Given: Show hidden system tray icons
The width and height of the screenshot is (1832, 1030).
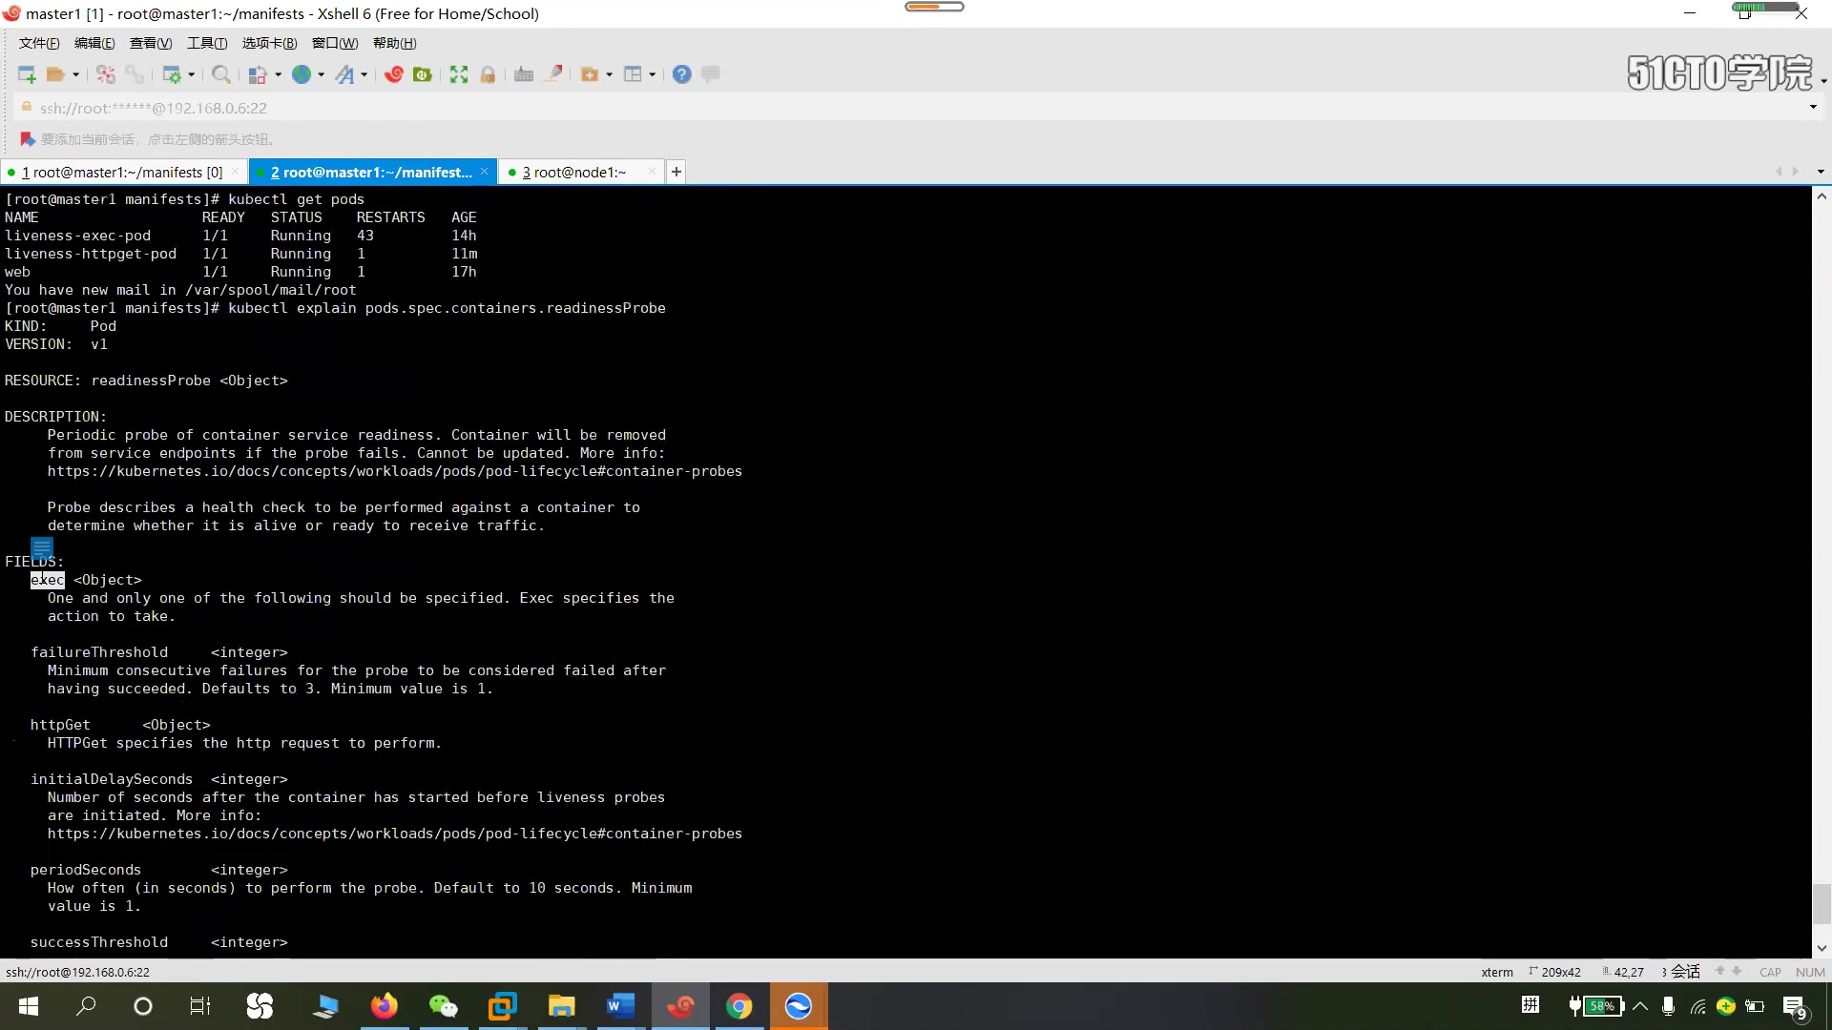Looking at the screenshot, I should tap(1640, 1006).
